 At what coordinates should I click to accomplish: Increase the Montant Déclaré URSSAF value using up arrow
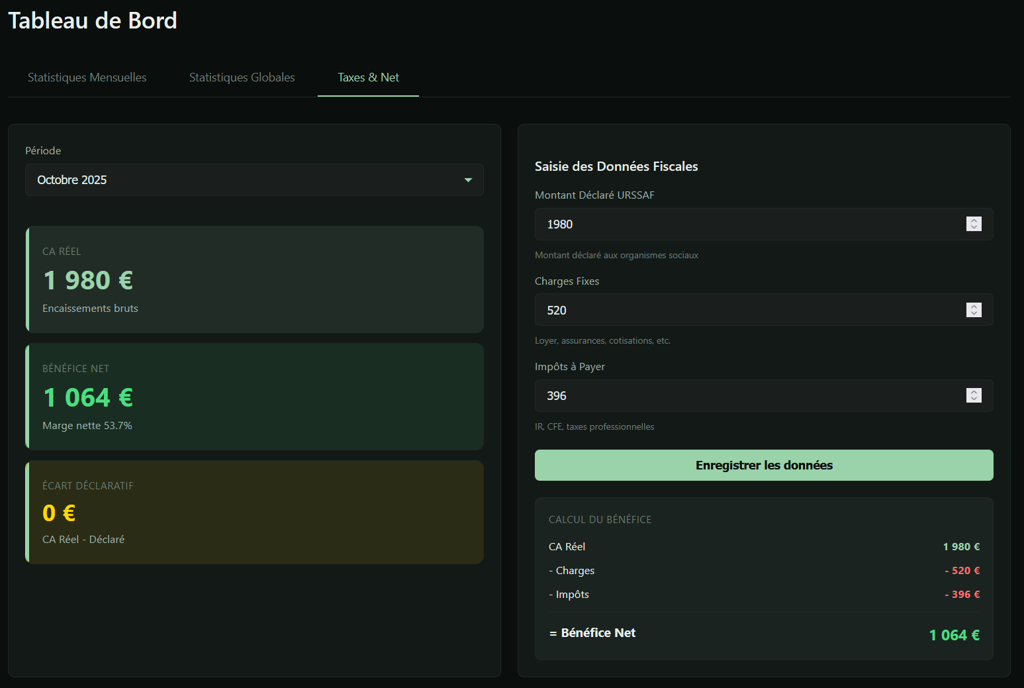(x=974, y=221)
